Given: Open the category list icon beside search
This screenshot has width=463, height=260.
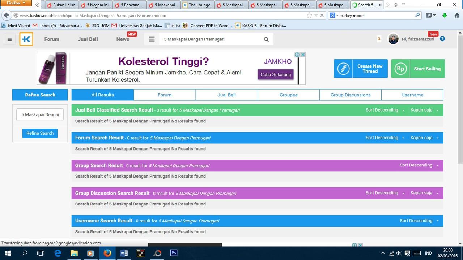Looking at the screenshot, I should (x=152, y=39).
